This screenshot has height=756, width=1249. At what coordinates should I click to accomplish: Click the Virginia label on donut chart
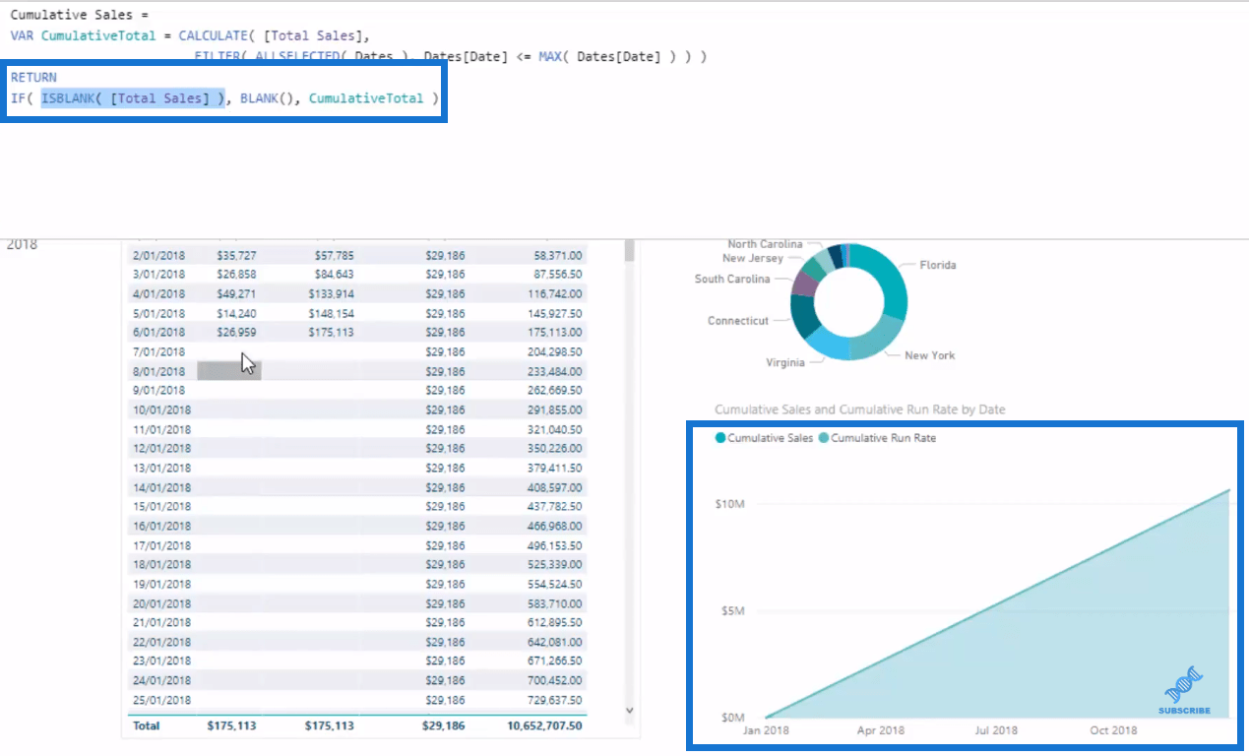[785, 362]
